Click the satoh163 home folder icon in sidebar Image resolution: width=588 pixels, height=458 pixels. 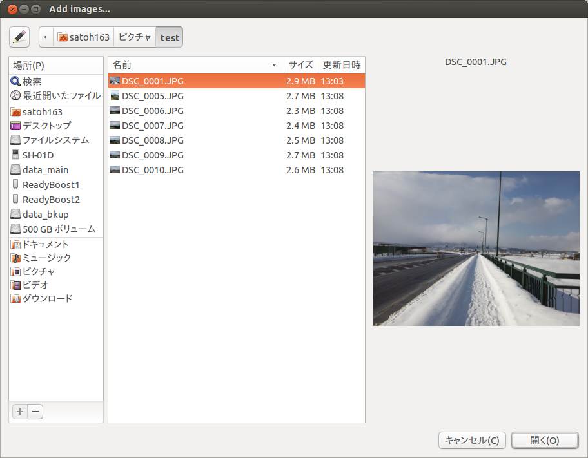[x=15, y=111]
